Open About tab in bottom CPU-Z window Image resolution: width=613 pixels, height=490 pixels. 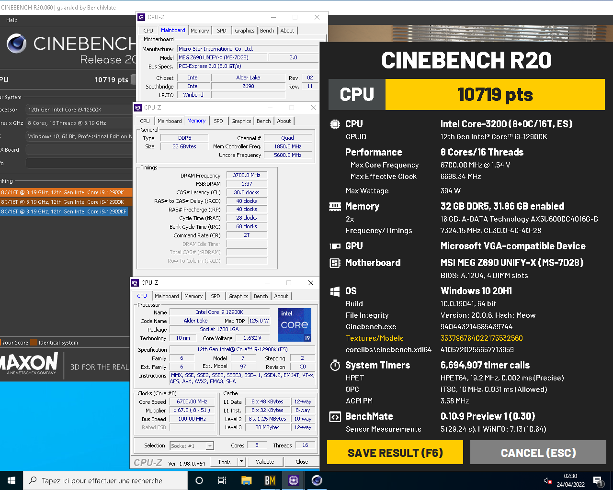coord(281,296)
